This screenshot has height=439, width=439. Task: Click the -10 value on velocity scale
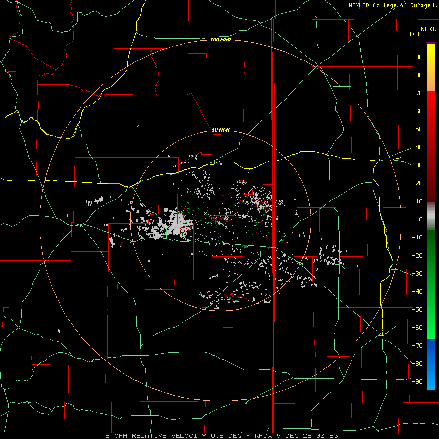click(417, 238)
